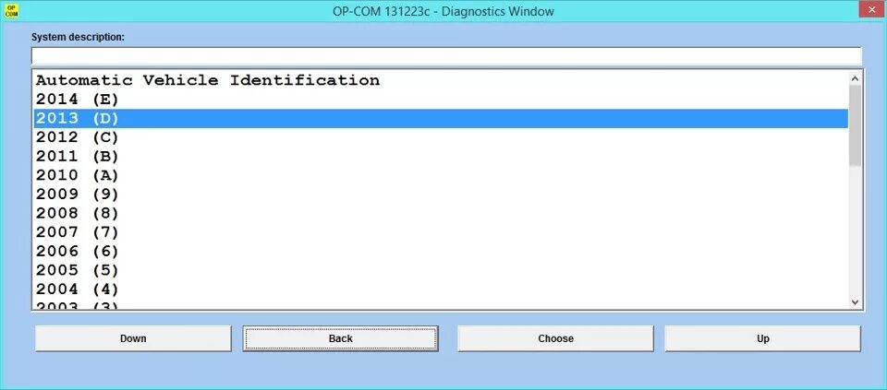
Task: Click the scrollbar up arrow
Action: point(856,78)
